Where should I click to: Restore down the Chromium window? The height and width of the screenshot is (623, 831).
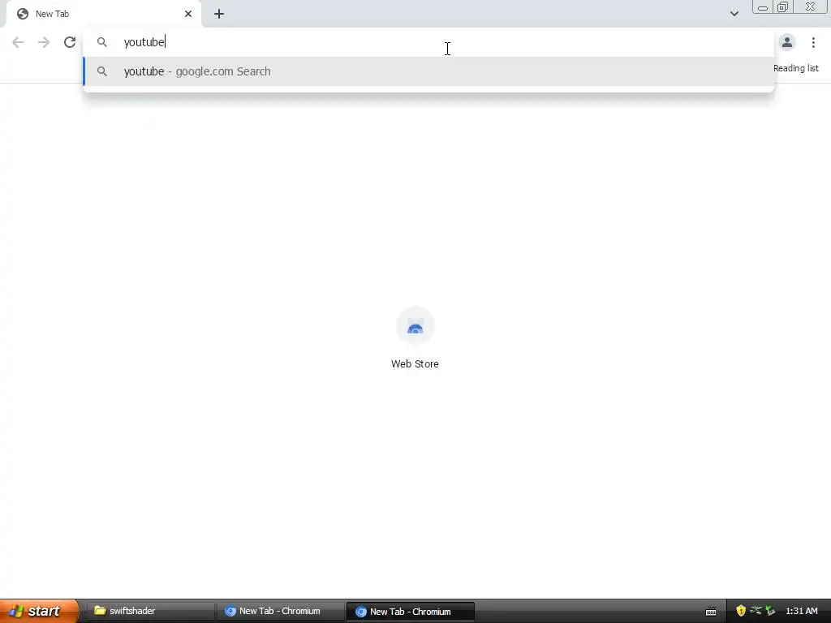782,7
